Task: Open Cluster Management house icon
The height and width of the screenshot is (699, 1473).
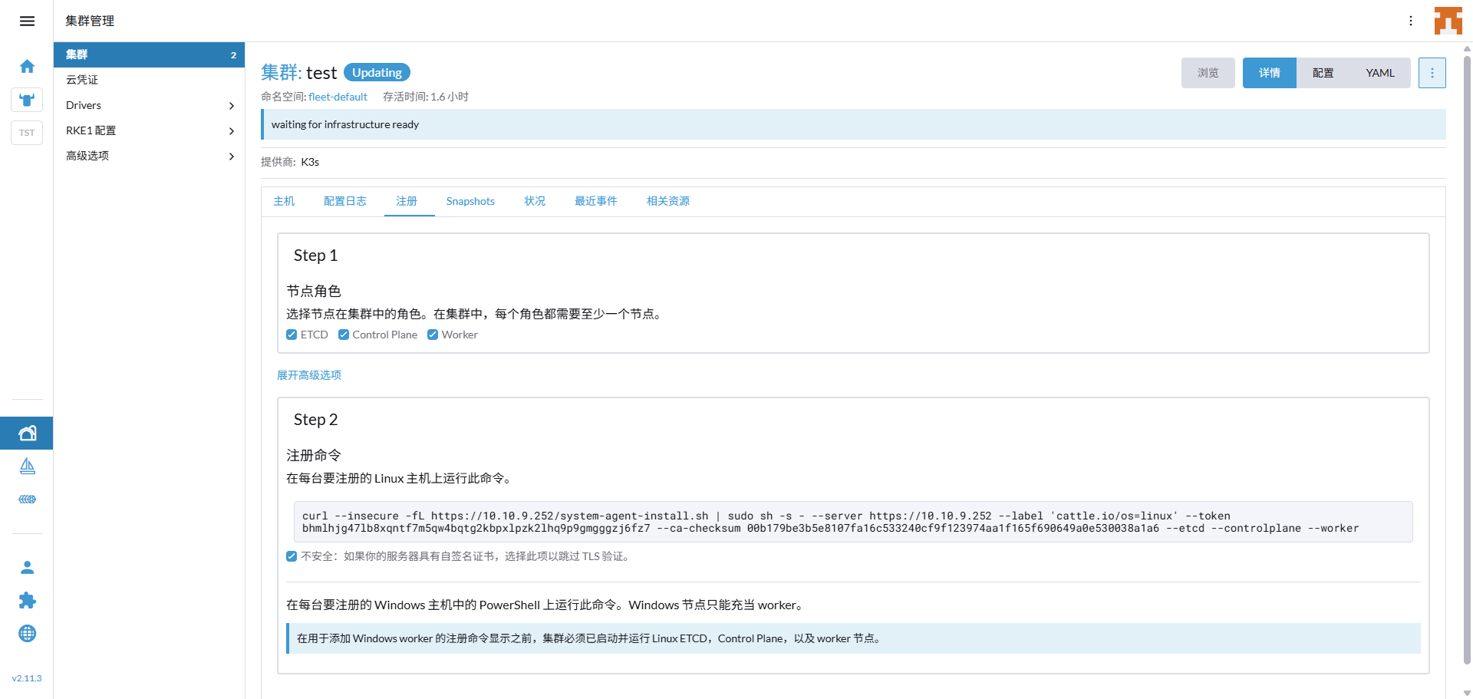Action: coord(27,434)
